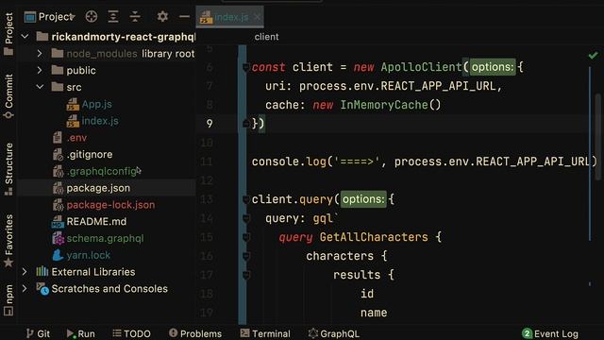Open the Commit side tool window
The image size is (604, 340).
[x=8, y=96]
